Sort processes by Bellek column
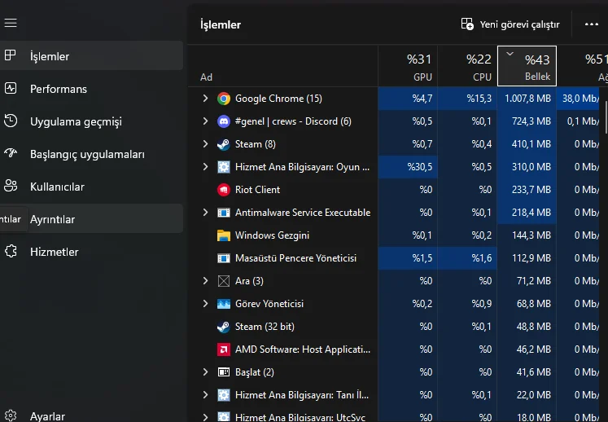 pos(527,67)
